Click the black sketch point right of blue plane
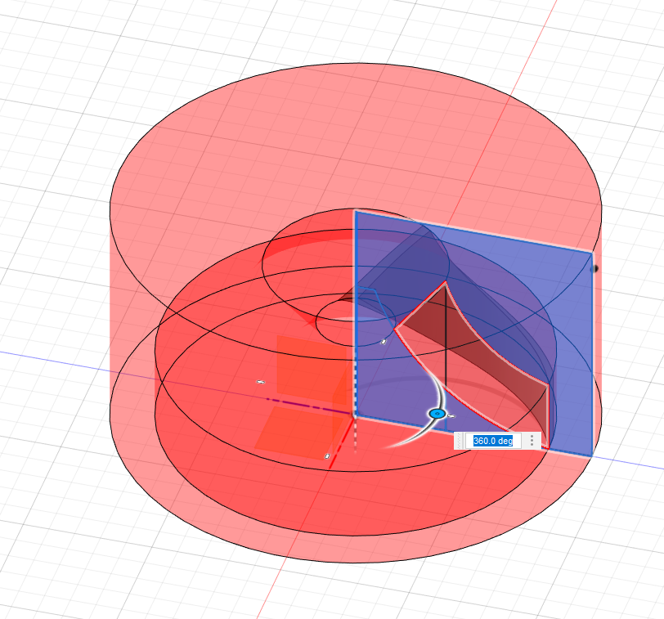The height and width of the screenshot is (619, 664). (595, 268)
